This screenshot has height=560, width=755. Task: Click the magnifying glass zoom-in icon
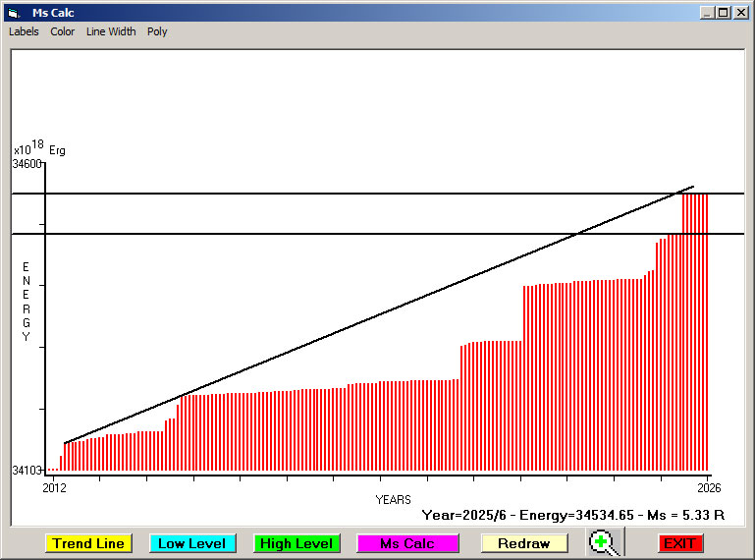point(605,542)
